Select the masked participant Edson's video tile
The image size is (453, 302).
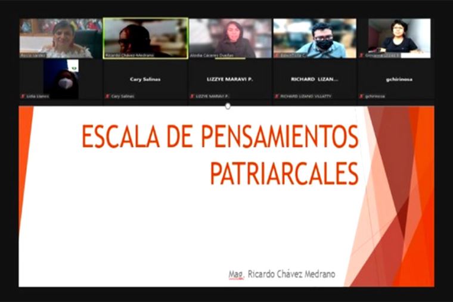[315, 37]
